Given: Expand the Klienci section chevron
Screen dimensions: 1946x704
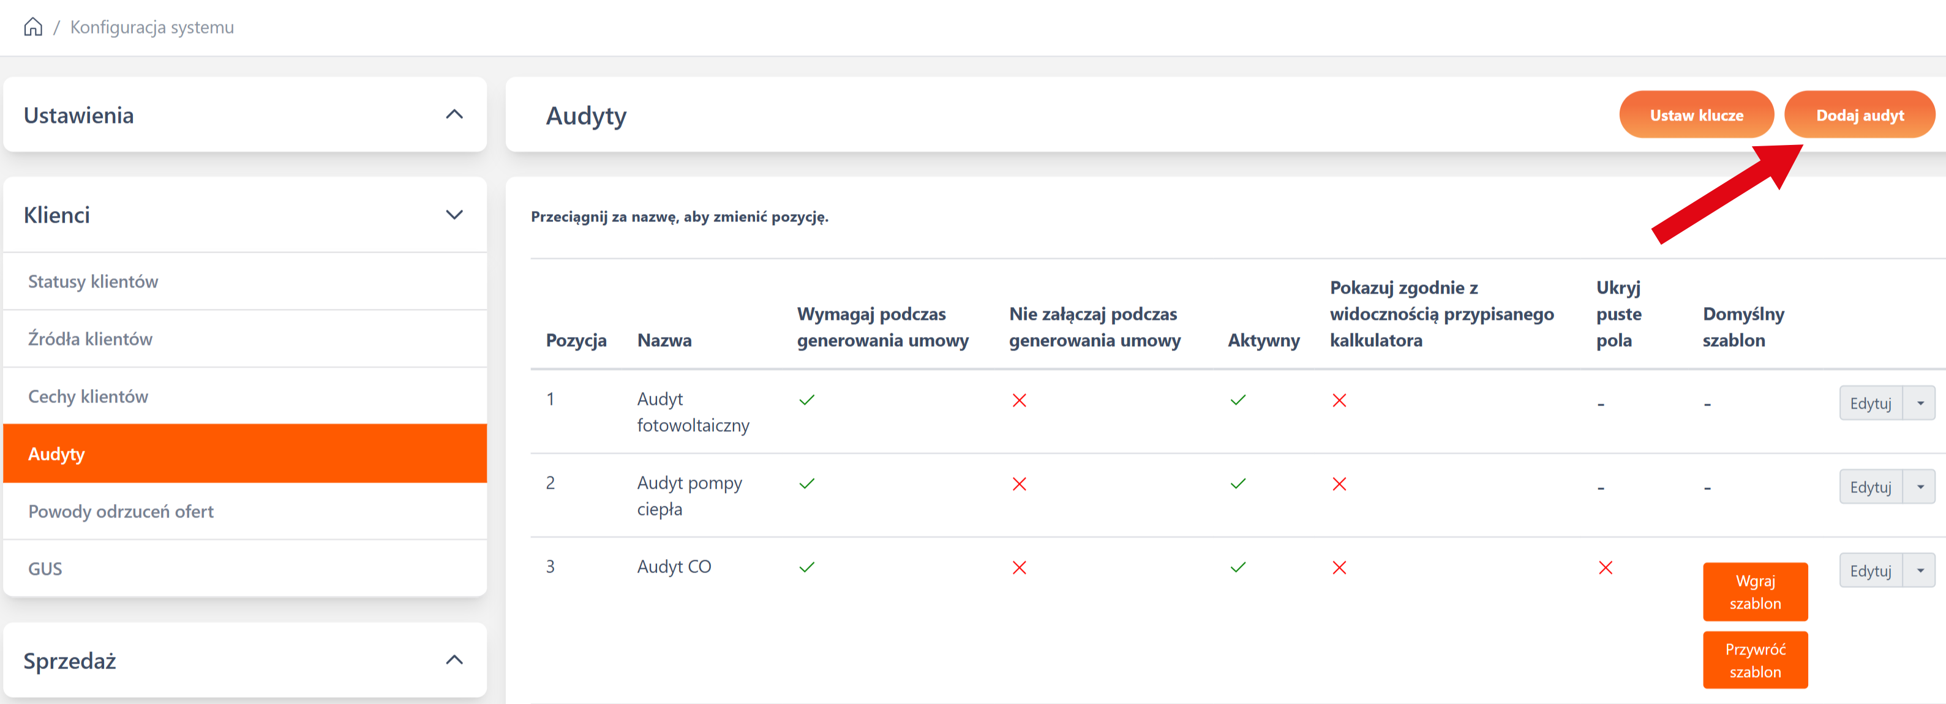Looking at the screenshot, I should 454,215.
